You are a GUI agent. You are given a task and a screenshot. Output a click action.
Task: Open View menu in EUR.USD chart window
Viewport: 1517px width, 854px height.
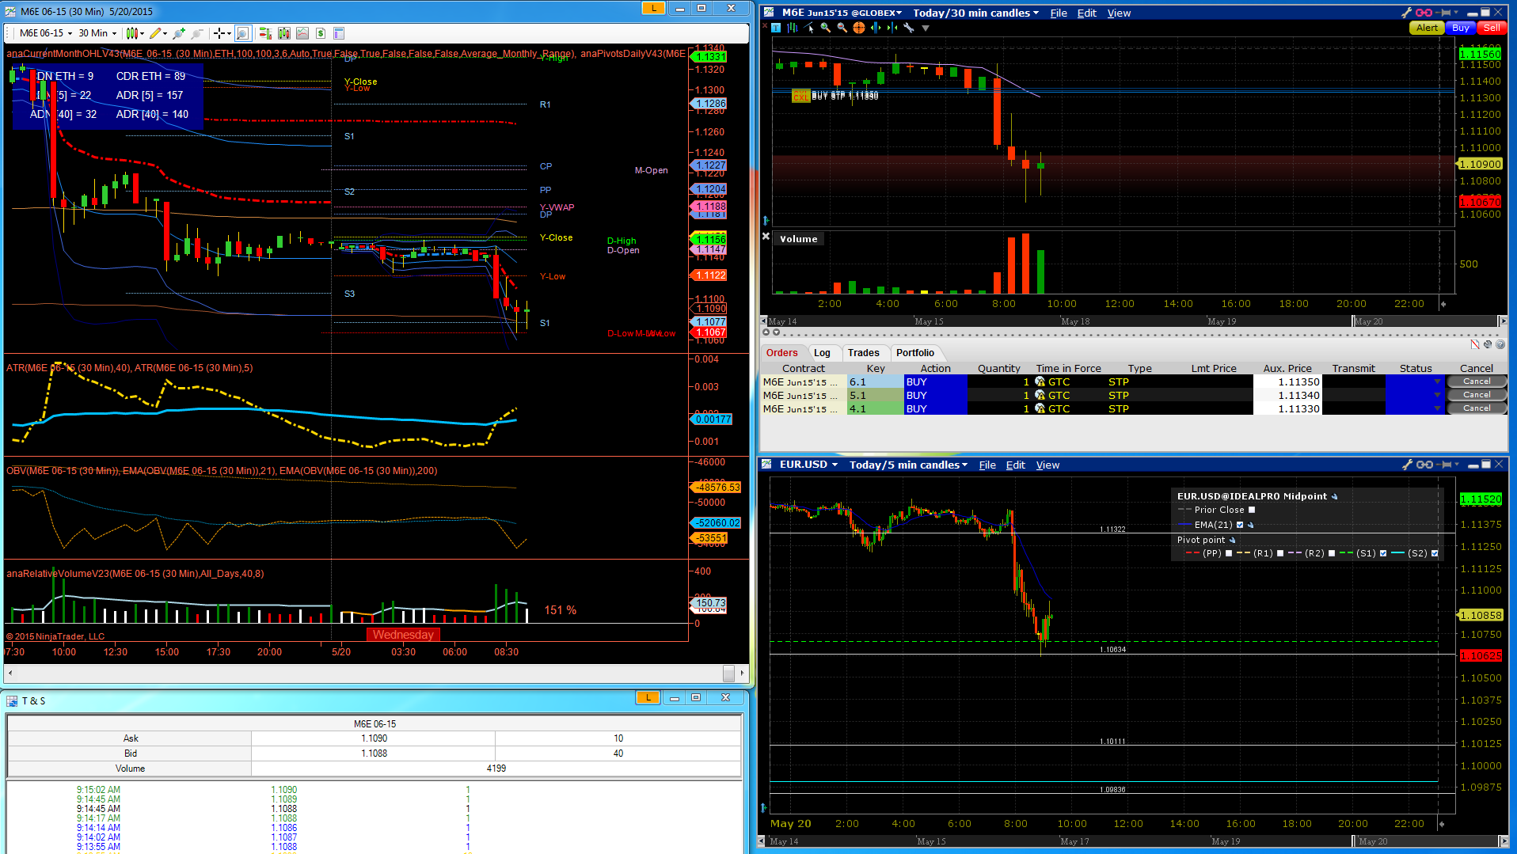(x=1047, y=465)
